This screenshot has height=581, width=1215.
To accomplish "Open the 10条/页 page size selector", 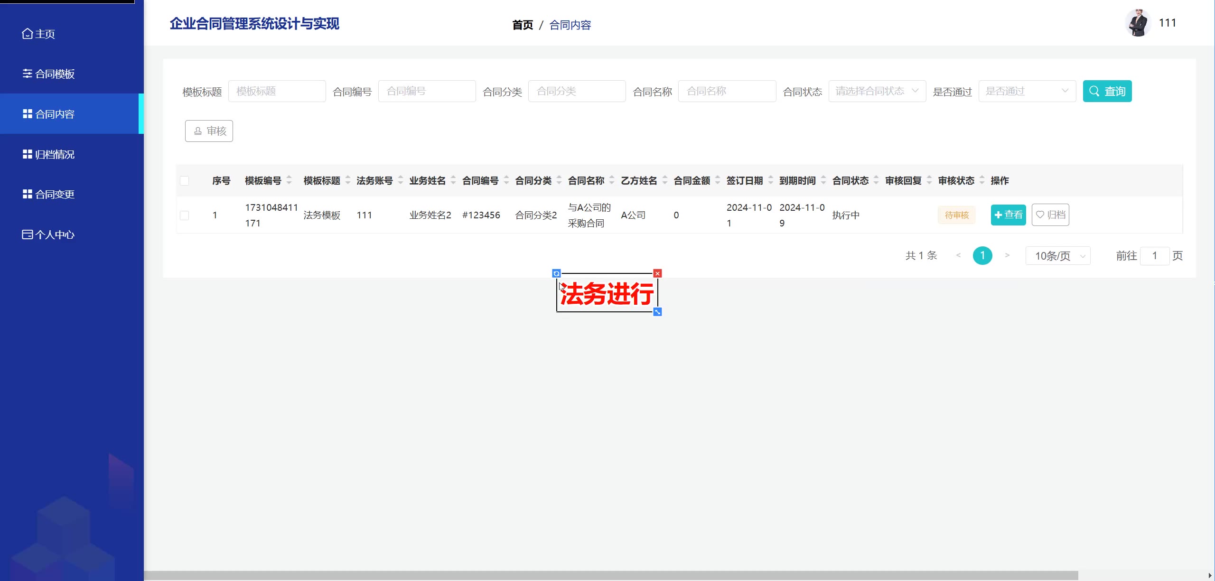I will [1057, 256].
